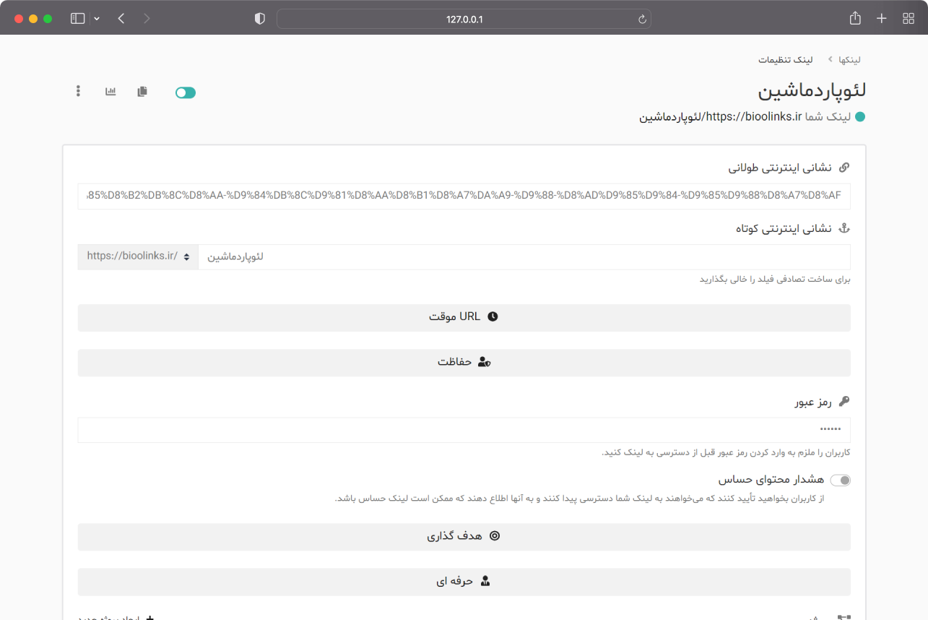Open new tab with plus icon
This screenshot has width=928, height=620.
click(x=881, y=19)
